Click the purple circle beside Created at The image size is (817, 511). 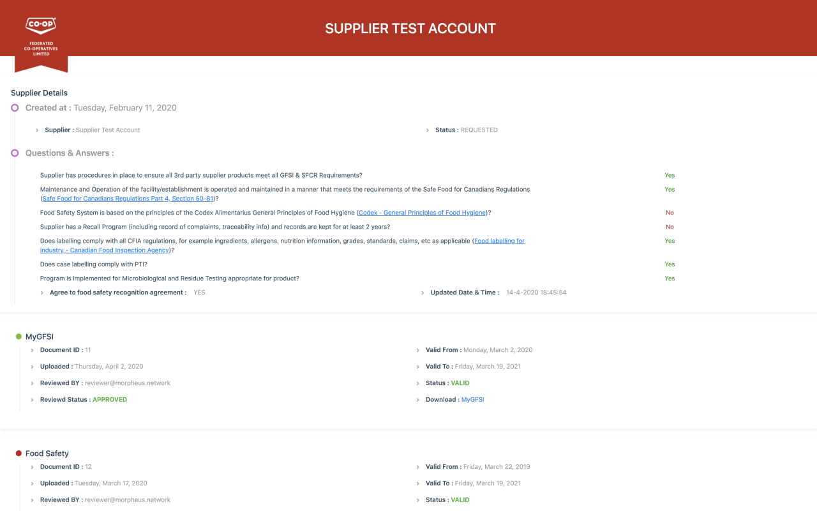[15, 108]
